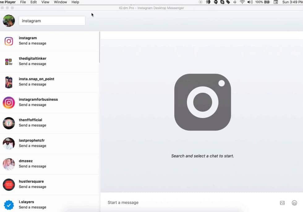Click instagramforbusiness gradient logo avatar
The image size is (303, 212).
(x=9, y=103)
